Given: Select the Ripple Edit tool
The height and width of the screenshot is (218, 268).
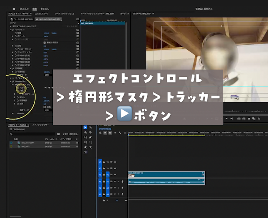Looking at the screenshot, I should (85, 132).
